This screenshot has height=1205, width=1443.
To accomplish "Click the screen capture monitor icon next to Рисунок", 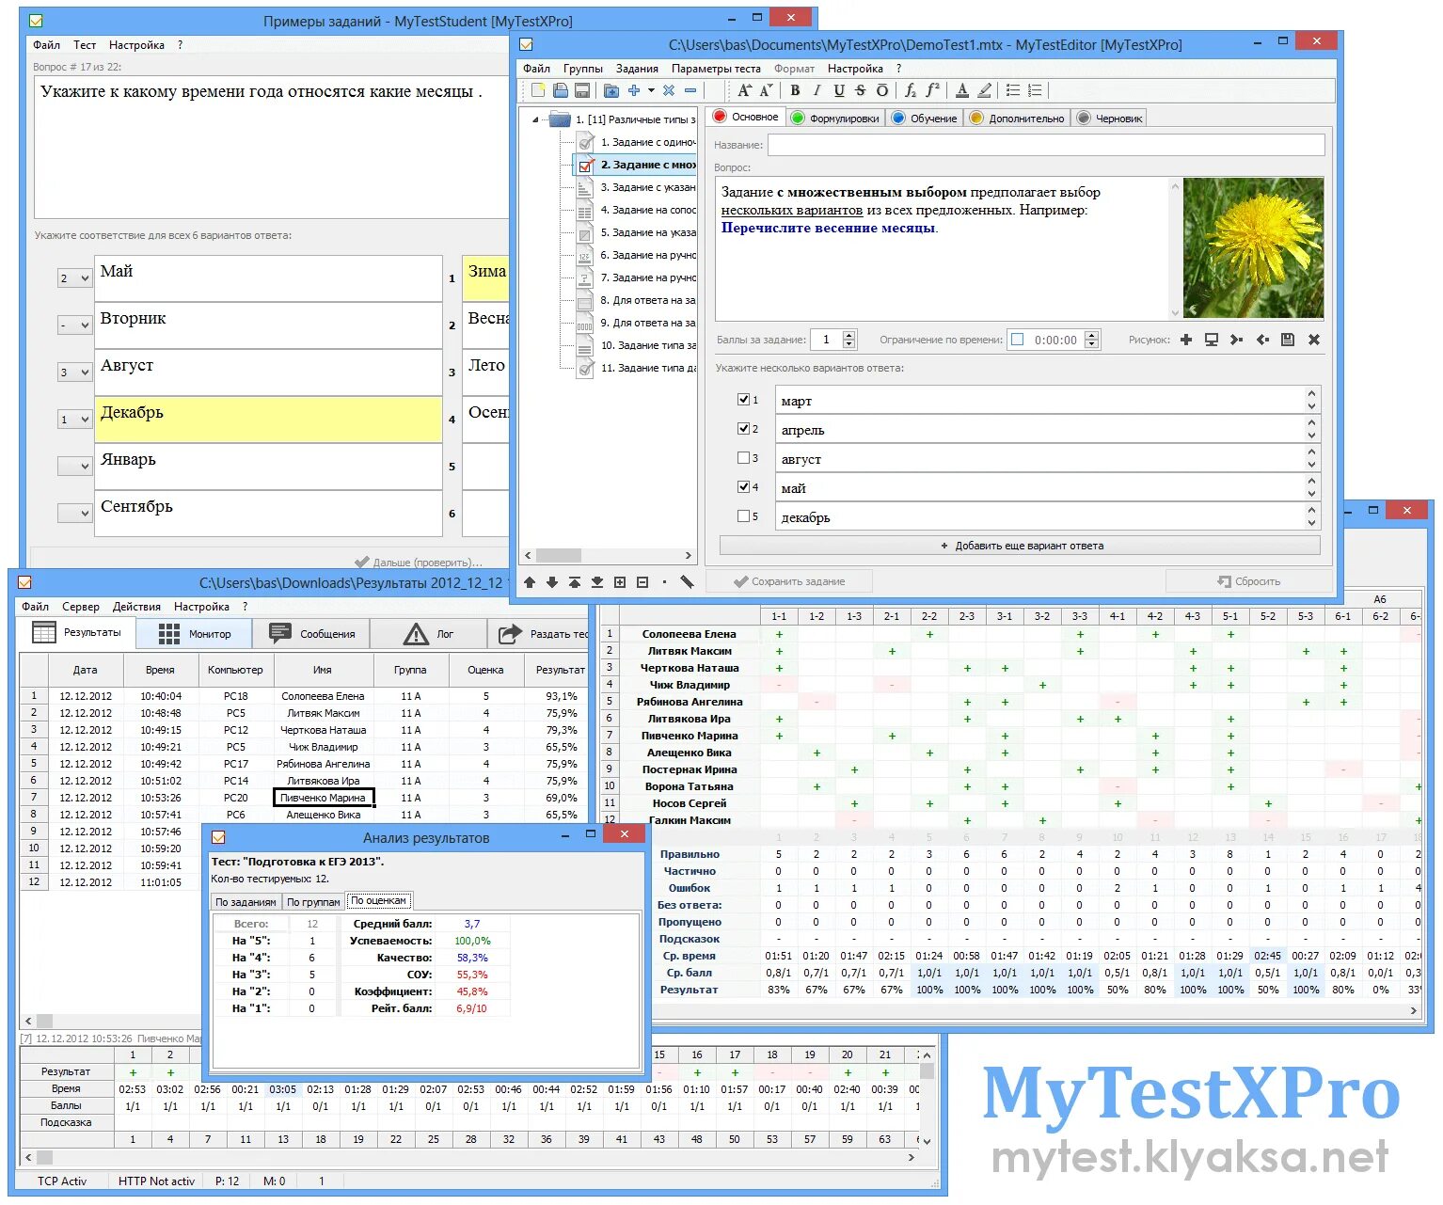I will pyautogui.click(x=1212, y=340).
